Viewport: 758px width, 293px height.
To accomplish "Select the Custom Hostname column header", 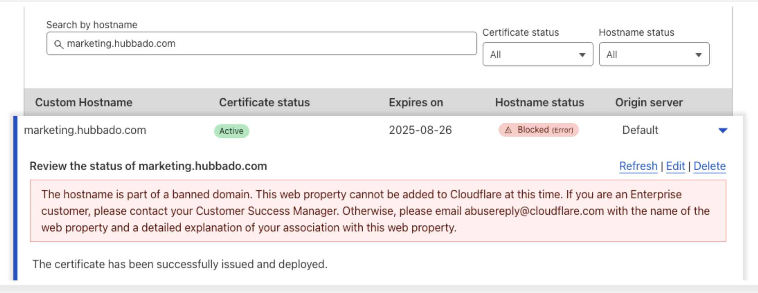I will (84, 102).
